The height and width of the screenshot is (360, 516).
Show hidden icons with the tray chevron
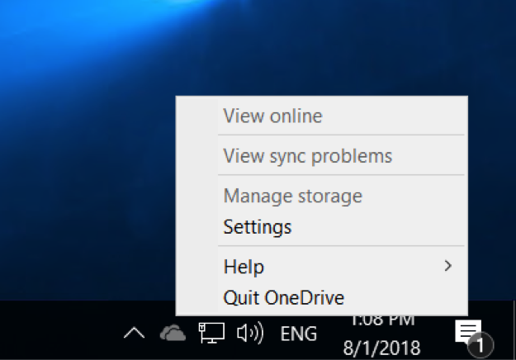point(134,334)
